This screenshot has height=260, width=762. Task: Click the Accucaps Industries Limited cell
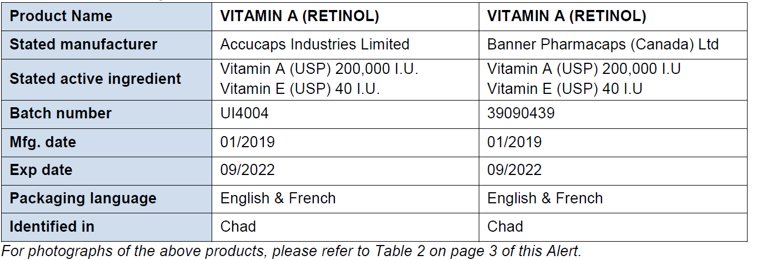point(315,44)
